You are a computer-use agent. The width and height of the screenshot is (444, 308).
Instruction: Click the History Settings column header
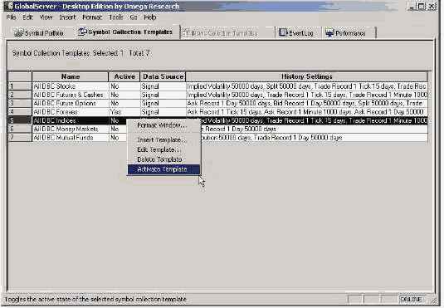click(x=306, y=76)
